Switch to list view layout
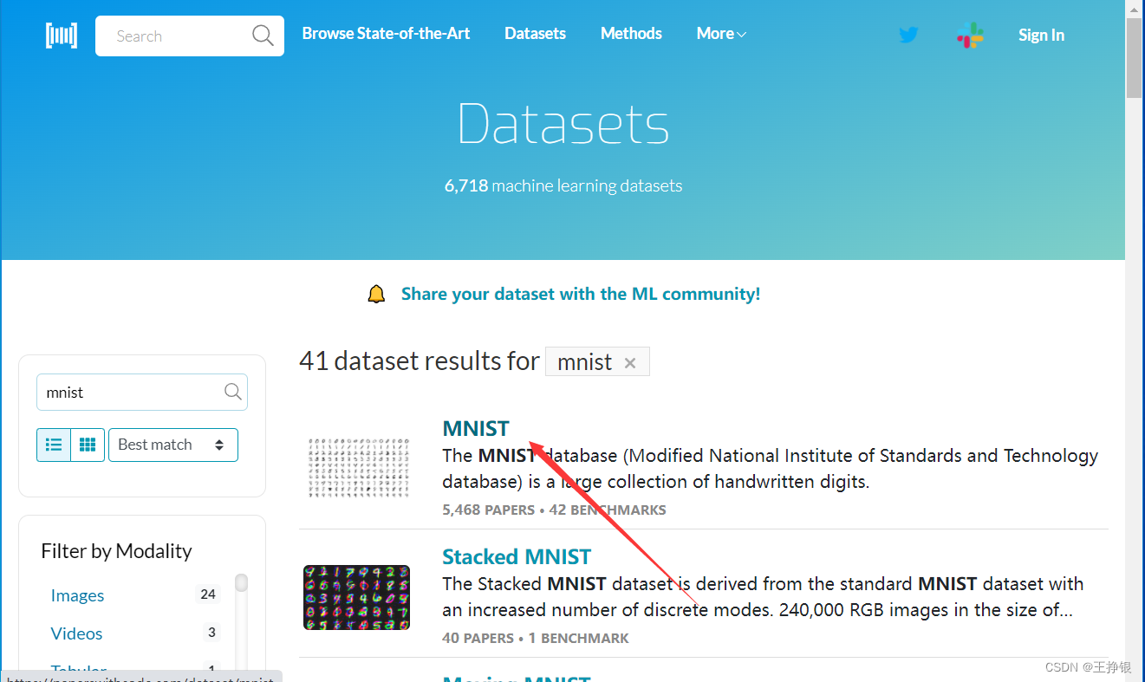This screenshot has height=682, width=1145. [54, 445]
